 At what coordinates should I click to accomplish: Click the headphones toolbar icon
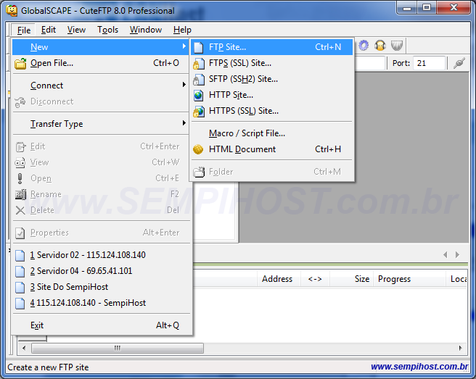(380, 46)
